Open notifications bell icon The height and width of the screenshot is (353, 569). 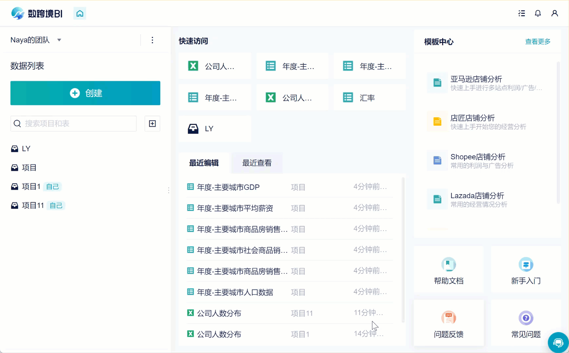click(x=538, y=13)
